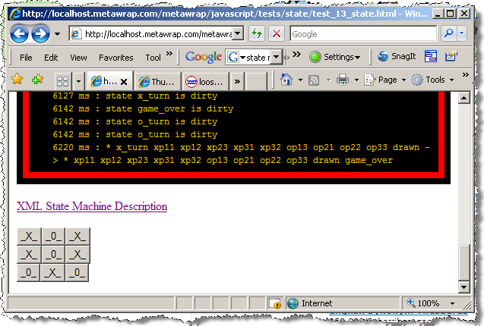484x326 pixels.
Task: Open the XML State Machine Description link
Action: click(92, 206)
